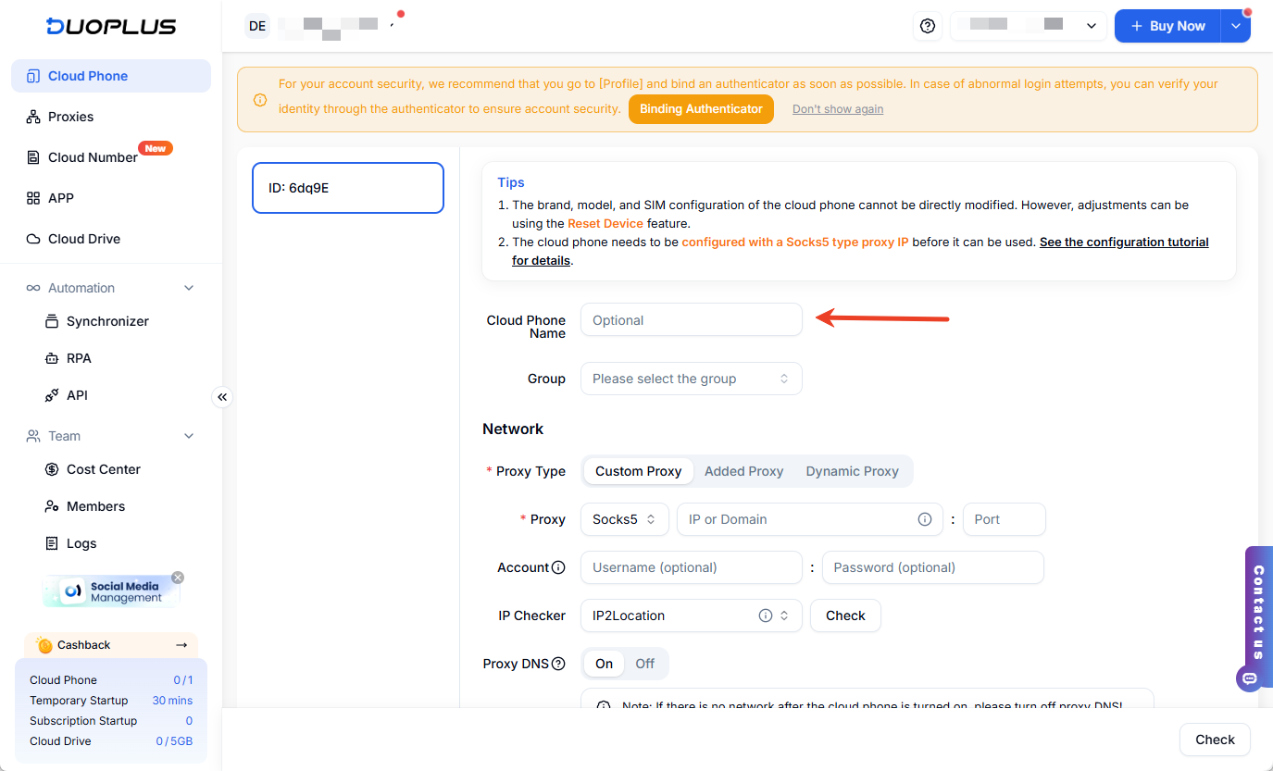Collapse the sidebar with double-chevron icon

(222, 397)
